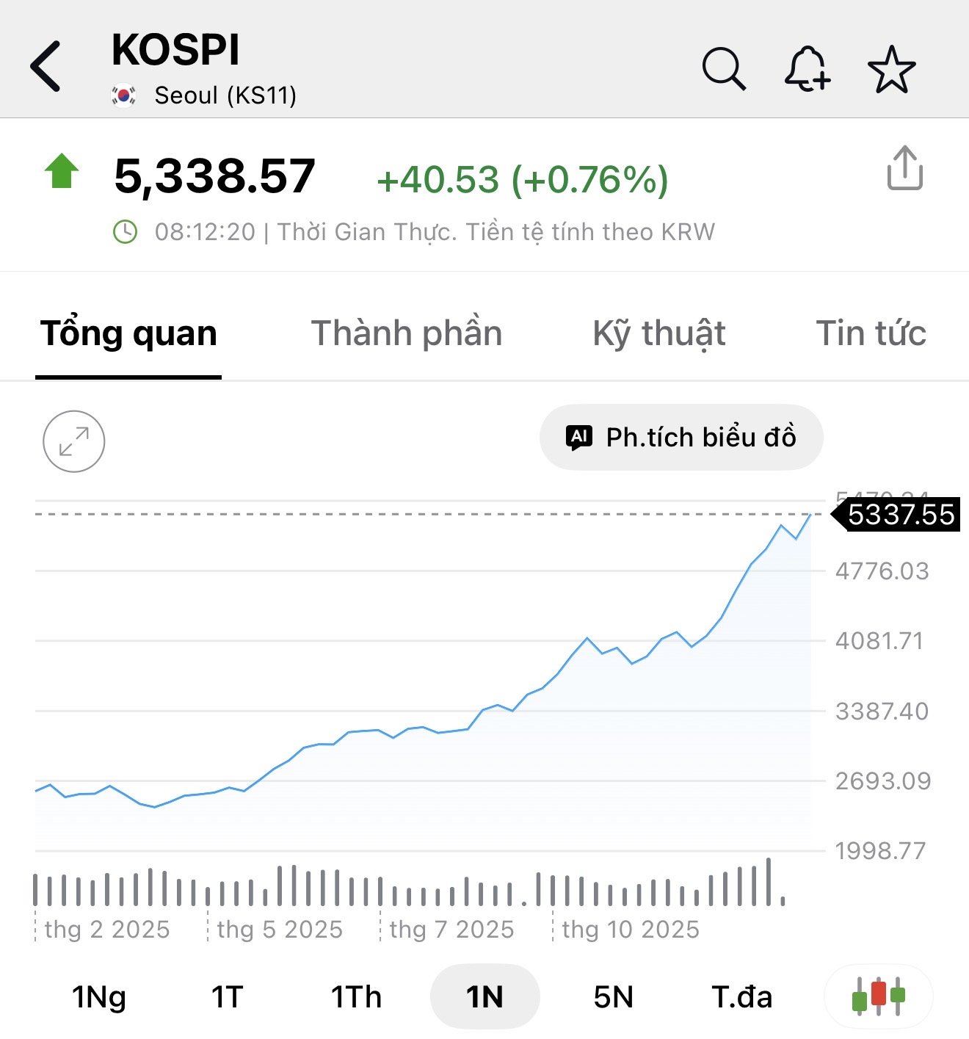Select the 1T time range
This screenshot has height=1039, width=969.
[227, 997]
